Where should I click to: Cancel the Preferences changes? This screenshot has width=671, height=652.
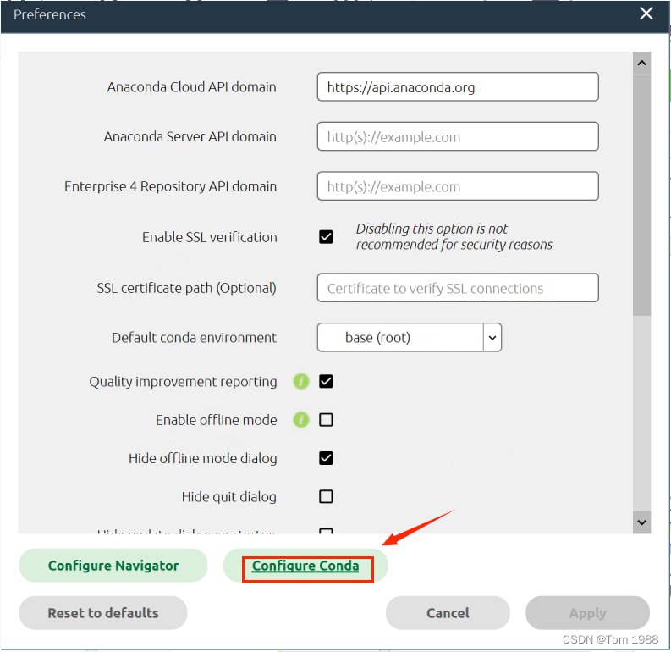[x=448, y=612]
